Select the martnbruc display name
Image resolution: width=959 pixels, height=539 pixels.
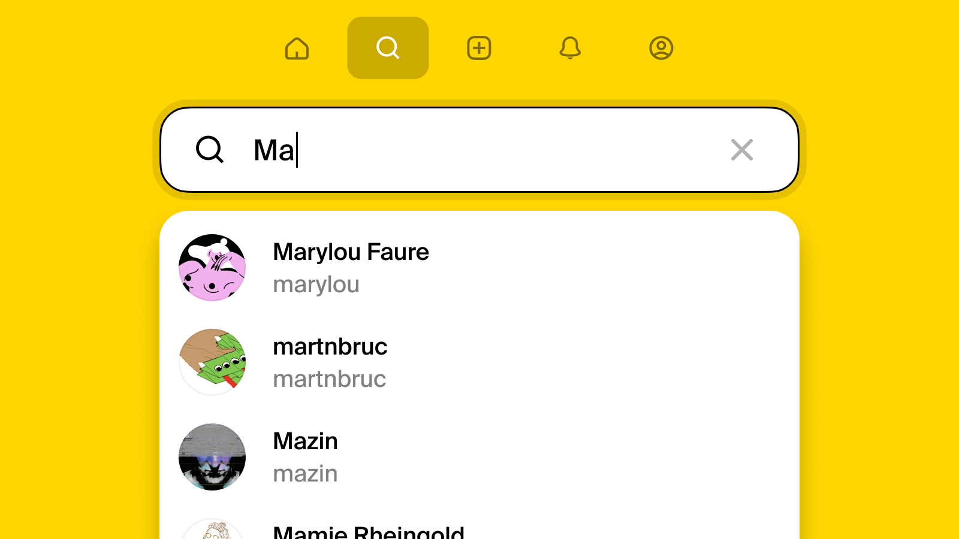[x=330, y=347]
